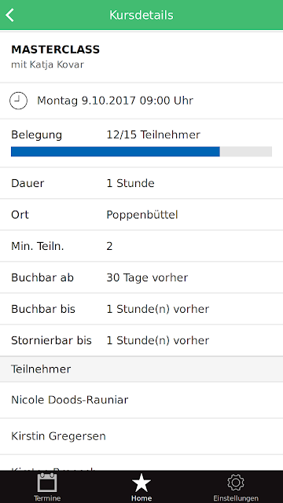Screen dimensions: 283x503
Task: Switch to the Termine tab label
Action: [47, 498]
